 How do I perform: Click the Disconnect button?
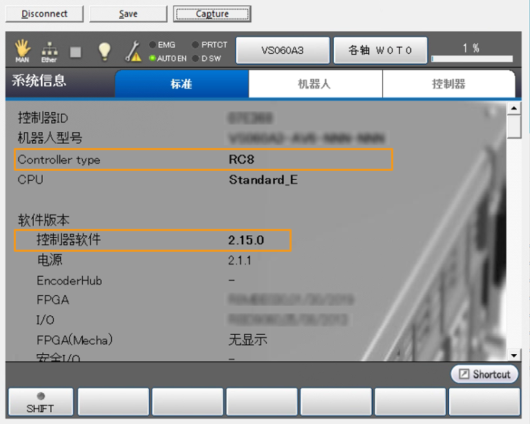click(x=44, y=14)
